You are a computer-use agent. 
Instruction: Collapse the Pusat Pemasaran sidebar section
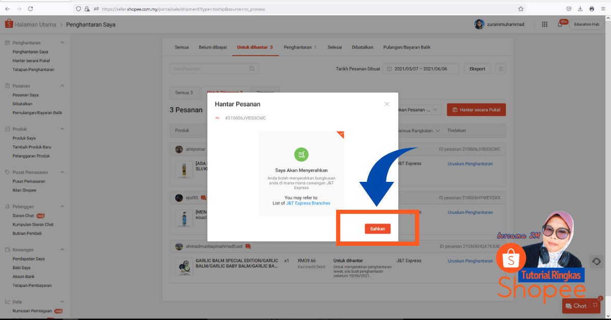pos(62,172)
